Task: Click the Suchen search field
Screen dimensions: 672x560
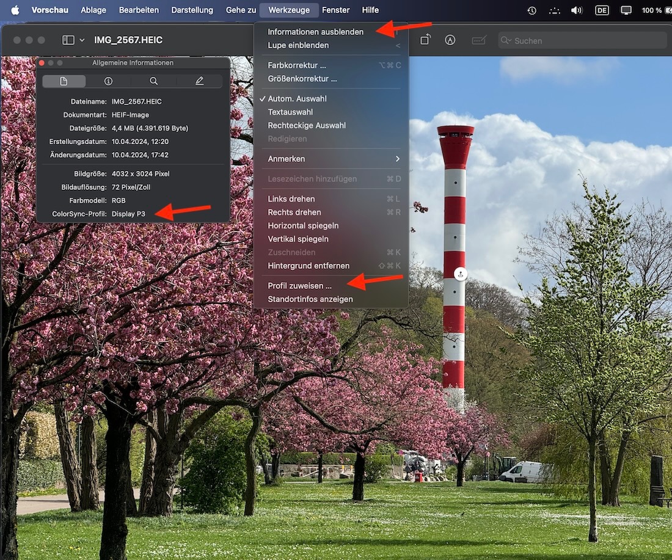Action: tap(582, 41)
